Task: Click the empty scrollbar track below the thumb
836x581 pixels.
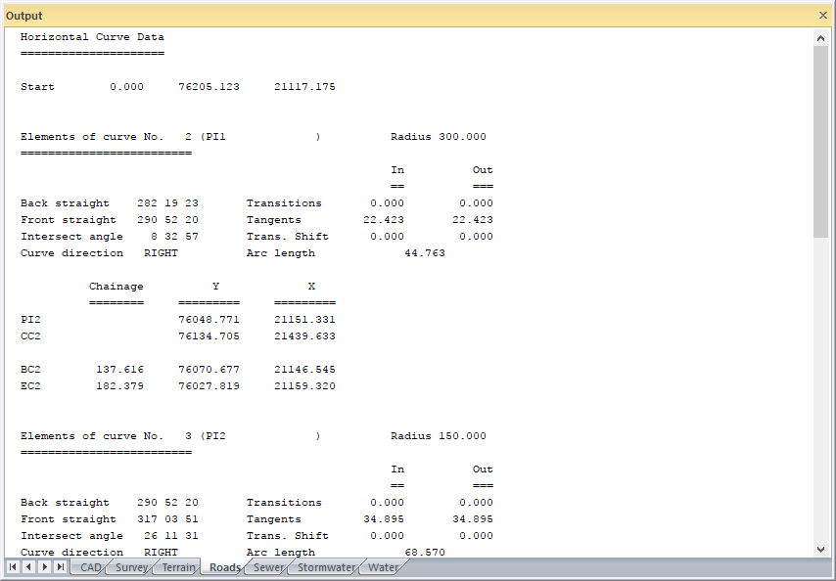Action: pos(821,391)
